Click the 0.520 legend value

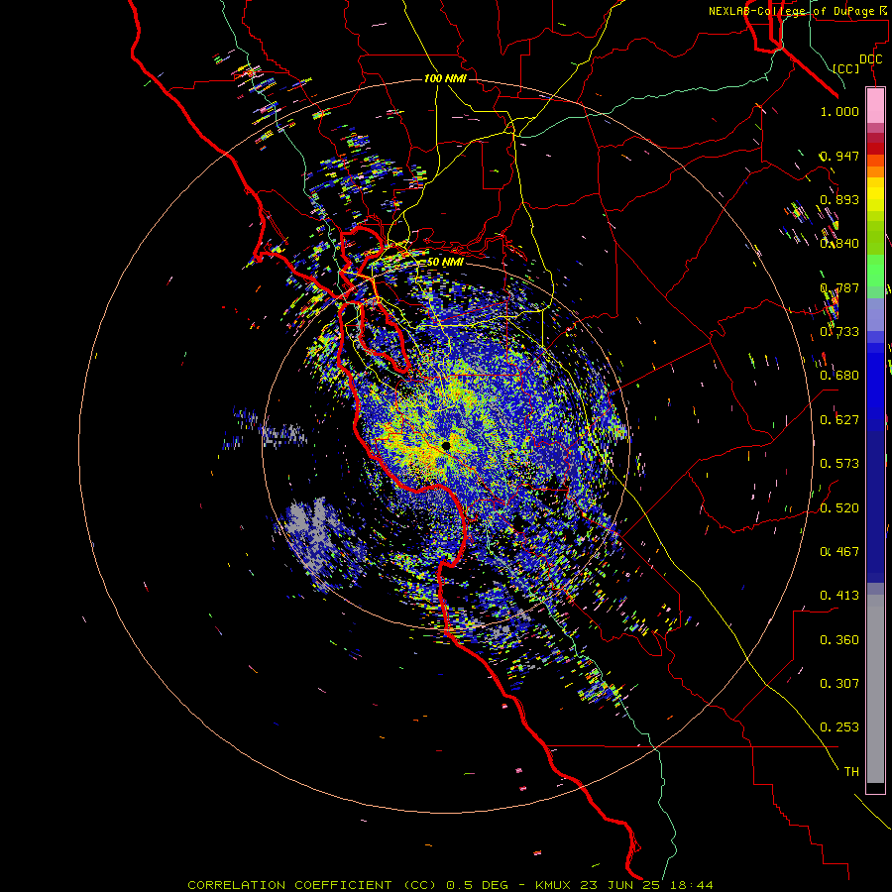point(839,508)
